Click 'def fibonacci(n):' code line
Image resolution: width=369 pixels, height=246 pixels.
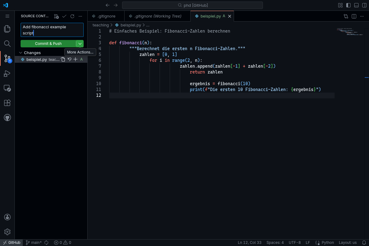(130, 43)
